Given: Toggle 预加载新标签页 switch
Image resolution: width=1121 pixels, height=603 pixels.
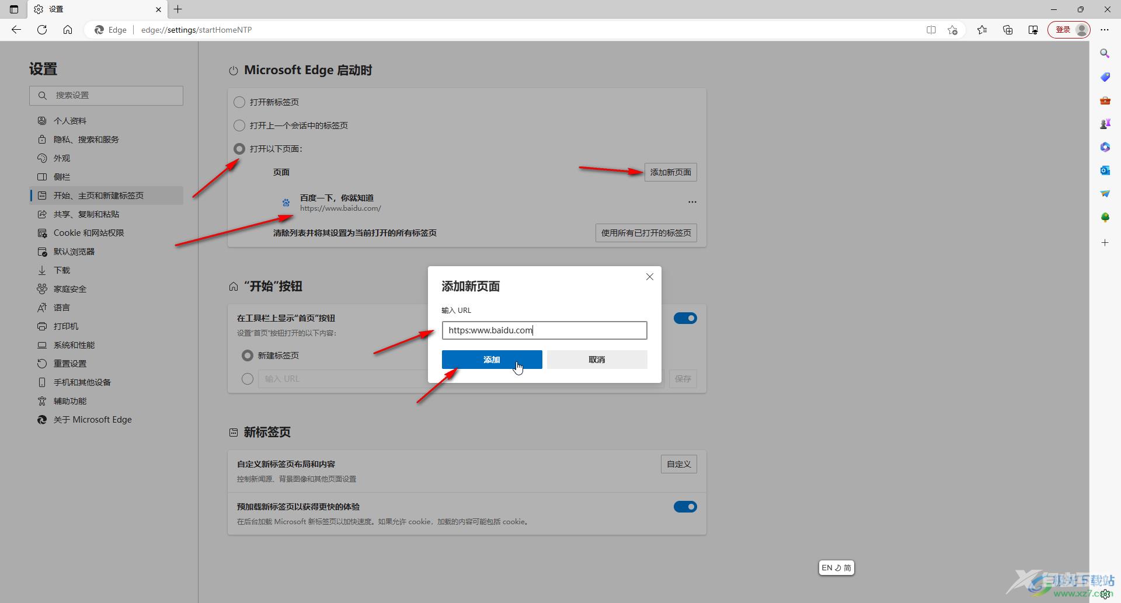Looking at the screenshot, I should (x=685, y=507).
